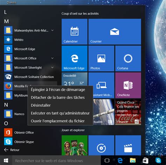Click the Obtenir Skype icon

(8, 142)
